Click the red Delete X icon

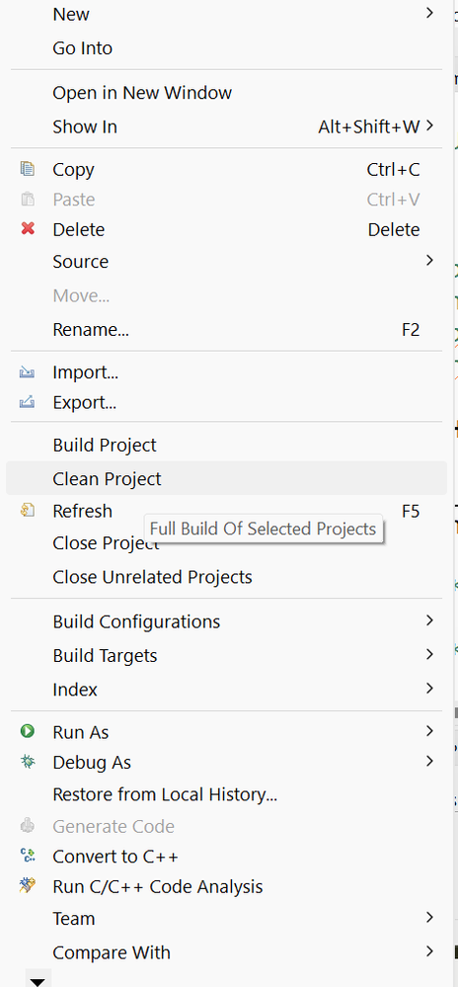point(28,228)
